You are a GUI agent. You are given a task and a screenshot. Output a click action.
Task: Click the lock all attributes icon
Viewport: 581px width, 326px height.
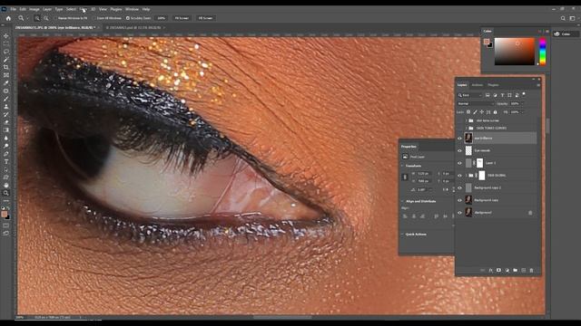(x=495, y=112)
